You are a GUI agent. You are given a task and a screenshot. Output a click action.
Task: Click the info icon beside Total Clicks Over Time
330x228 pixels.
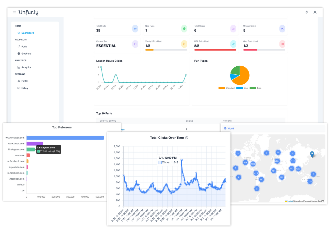click(x=187, y=138)
